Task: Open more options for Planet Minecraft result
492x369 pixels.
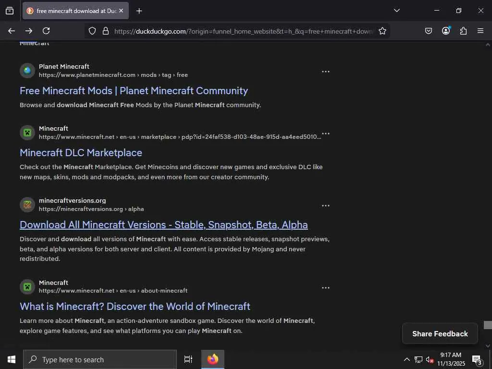Action: click(326, 72)
